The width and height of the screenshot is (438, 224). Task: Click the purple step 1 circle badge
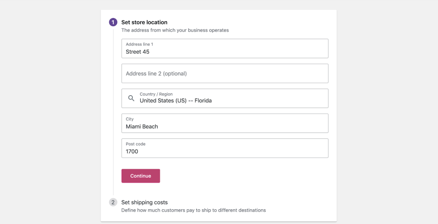pyautogui.click(x=113, y=22)
